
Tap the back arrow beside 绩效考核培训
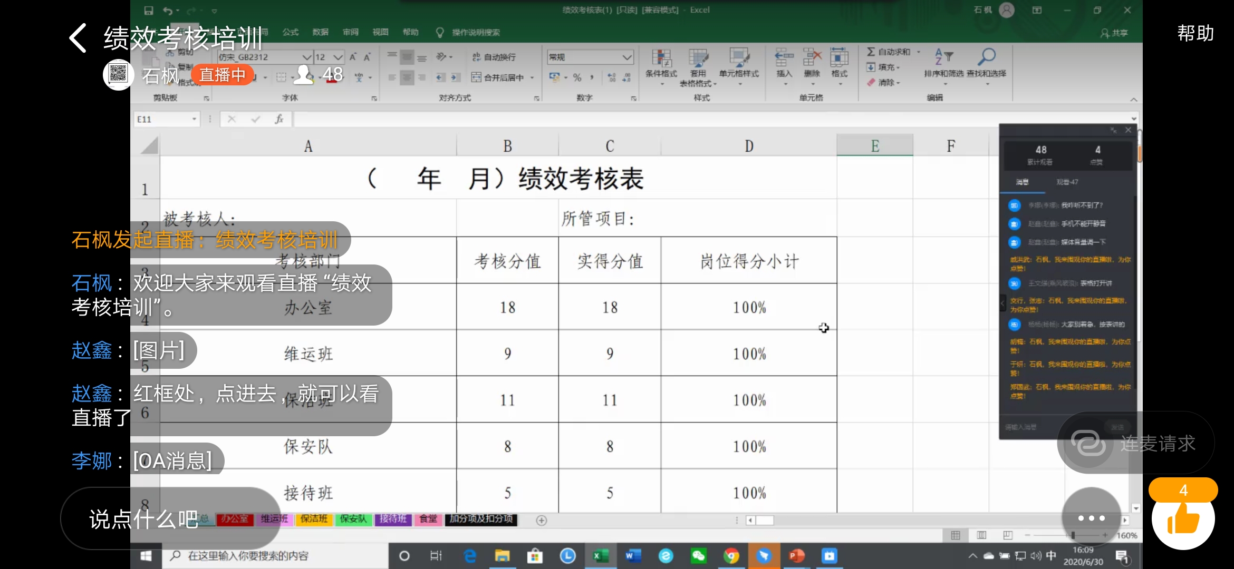point(78,38)
